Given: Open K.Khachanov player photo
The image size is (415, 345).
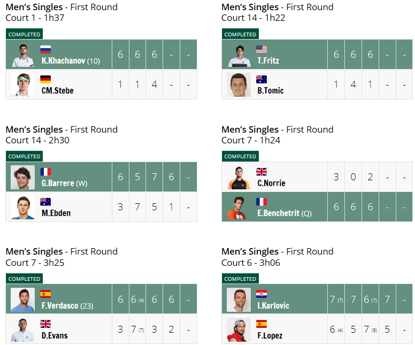Looking at the screenshot, I should [x=23, y=55].
